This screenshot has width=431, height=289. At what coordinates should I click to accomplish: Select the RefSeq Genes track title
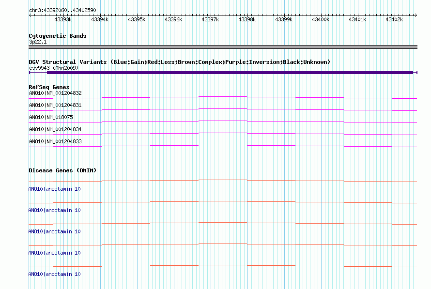coord(49,87)
